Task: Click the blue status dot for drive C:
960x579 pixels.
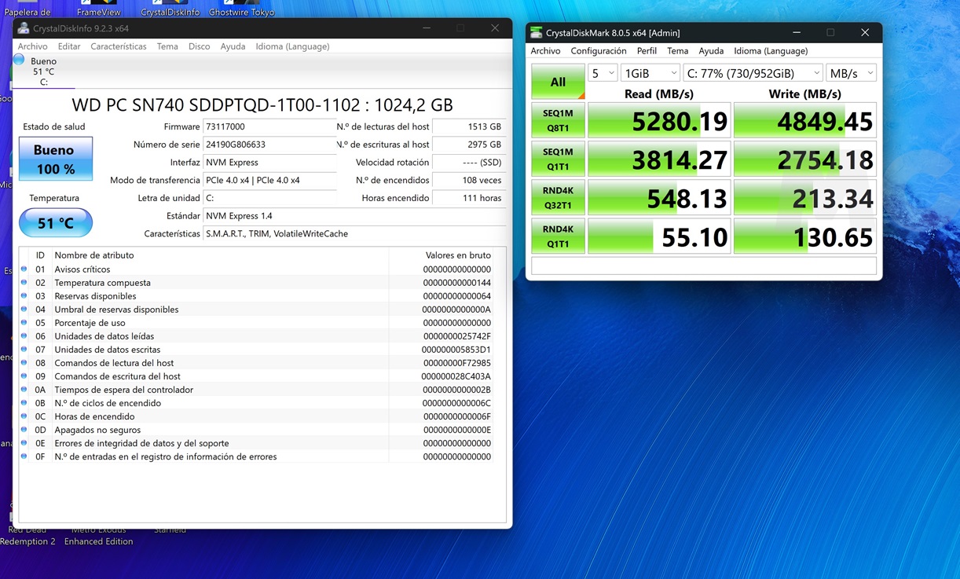Action: click(19, 60)
